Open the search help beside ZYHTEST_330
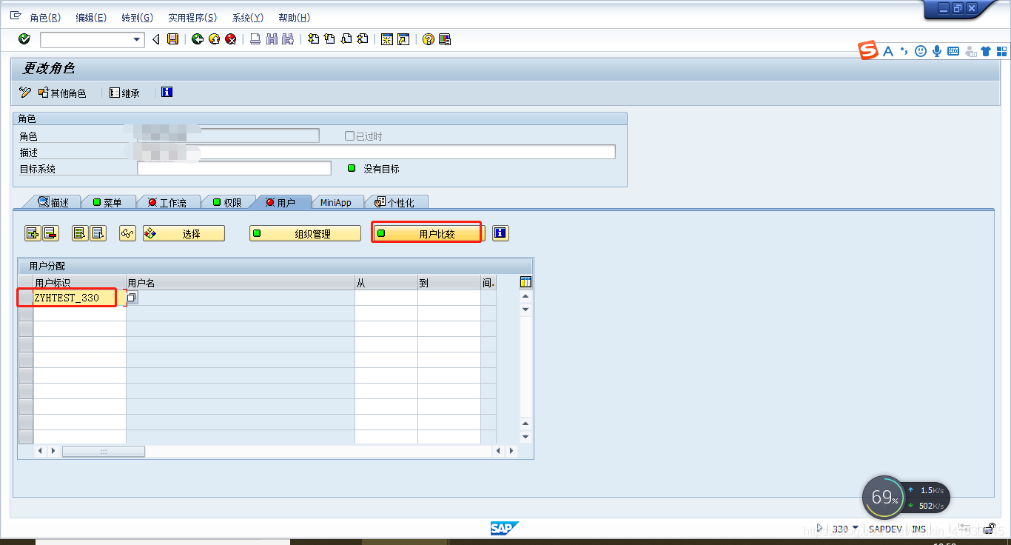The width and height of the screenshot is (1011, 545). click(x=132, y=297)
